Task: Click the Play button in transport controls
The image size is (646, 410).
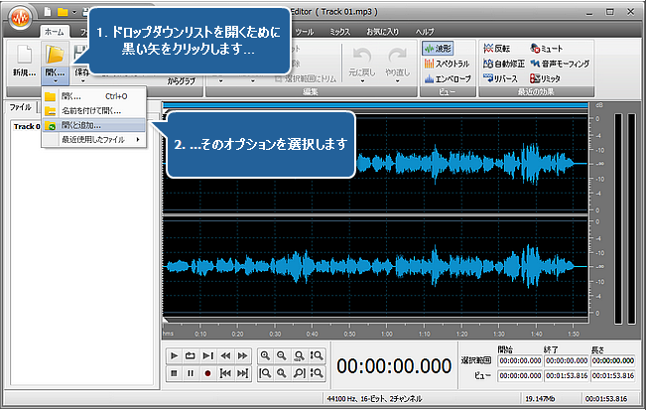Action: click(174, 355)
